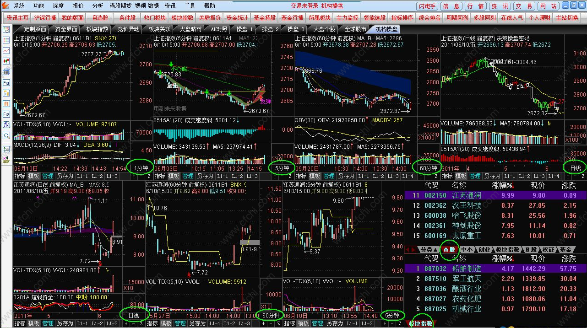
Task: Select the 船舶制造 sector row
Action: pos(495,269)
